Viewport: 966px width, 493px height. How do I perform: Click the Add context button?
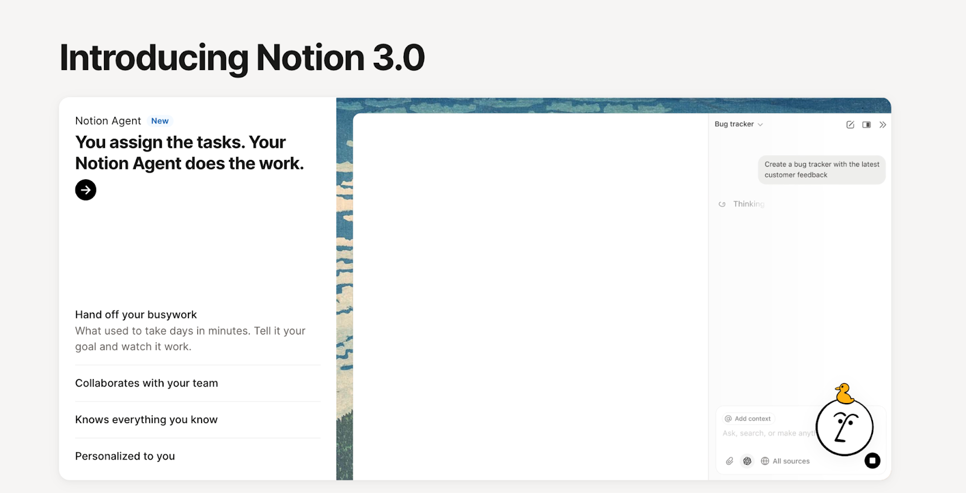[x=748, y=419]
